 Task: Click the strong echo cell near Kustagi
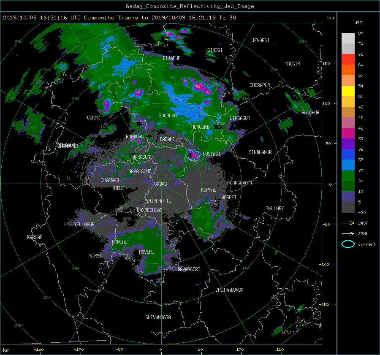tap(194, 155)
